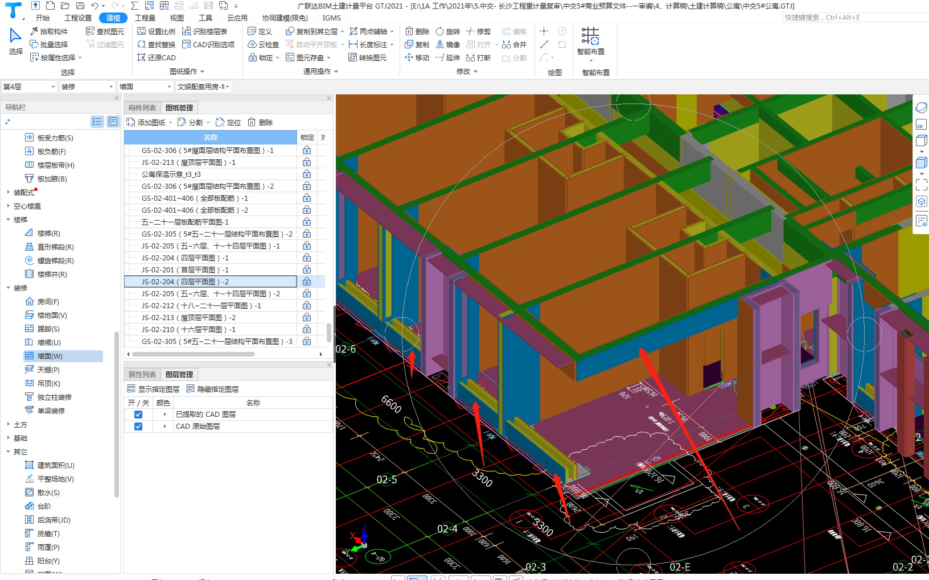This screenshot has height=580, width=929.
Task: Select the 修剪 trim tool
Action: 478,31
